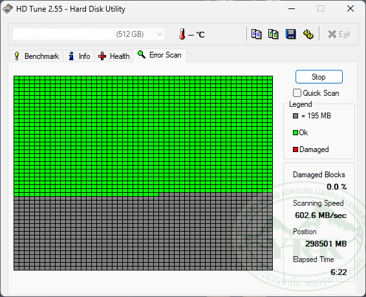Screen dimensions: 366x297
Task: Click the HD Tune app icon in title bar
Action: coord(8,9)
